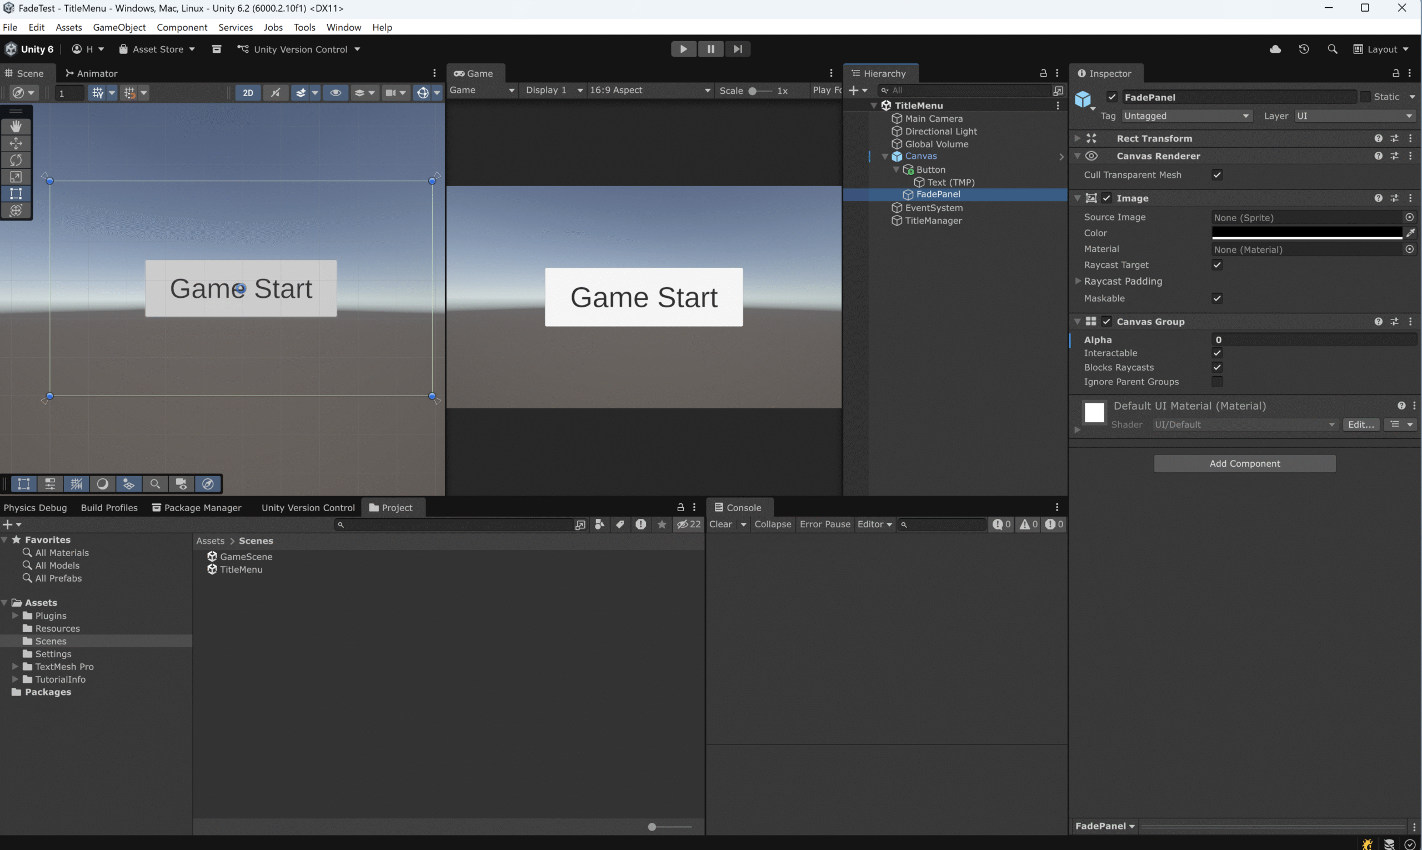1422x850 pixels.
Task: Uncheck the Raycast Target checkbox
Action: pos(1217,265)
